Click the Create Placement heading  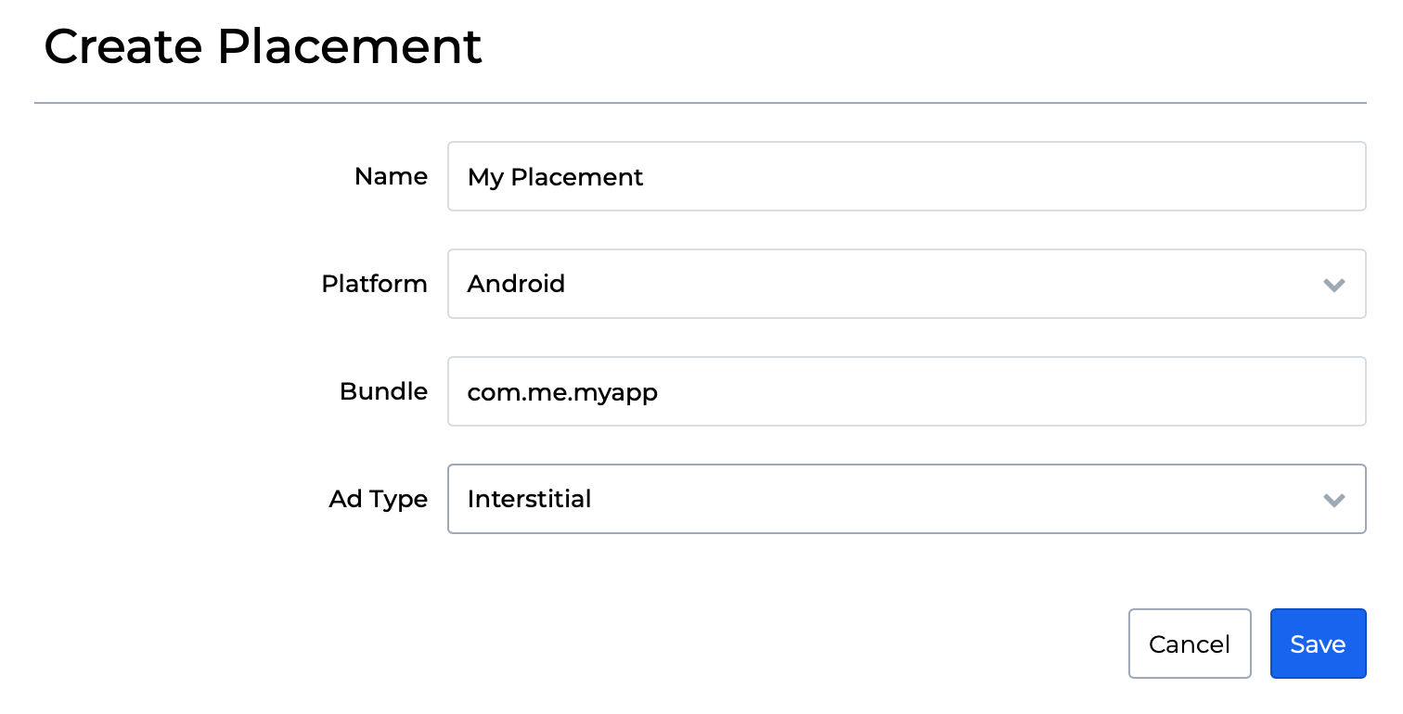tap(263, 45)
